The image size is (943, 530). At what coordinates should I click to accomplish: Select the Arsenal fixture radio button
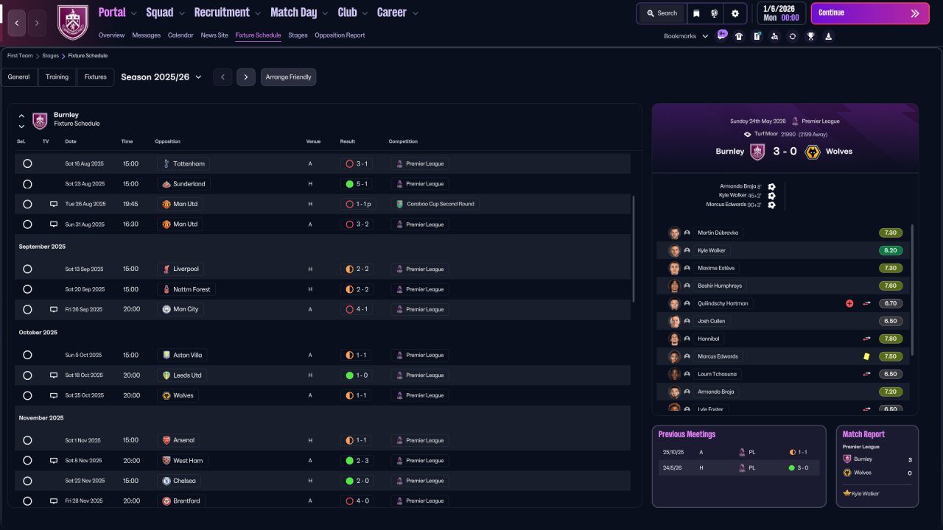[27, 440]
